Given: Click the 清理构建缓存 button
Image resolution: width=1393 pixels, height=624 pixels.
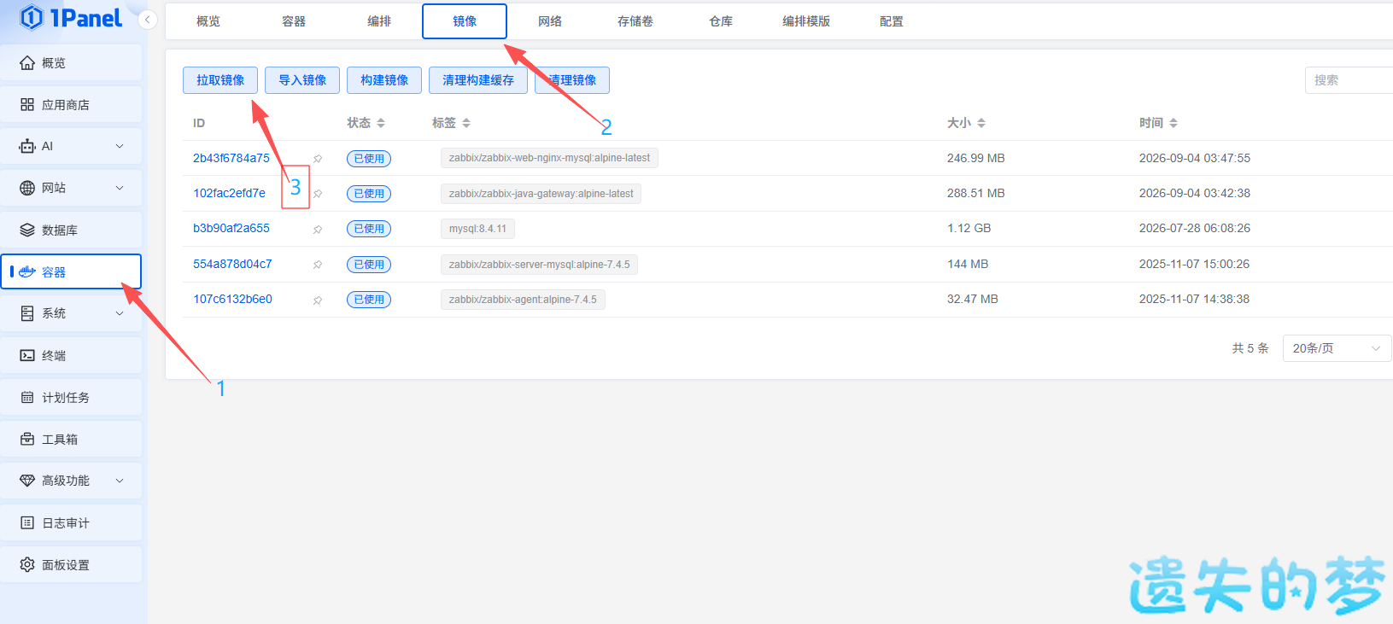Looking at the screenshot, I should pyautogui.click(x=478, y=80).
